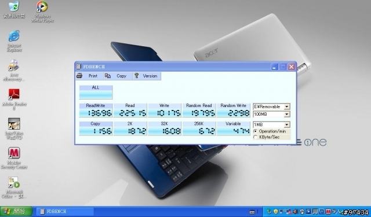Select the KByte/Sec radio button
The image size is (371, 217).
(x=255, y=137)
